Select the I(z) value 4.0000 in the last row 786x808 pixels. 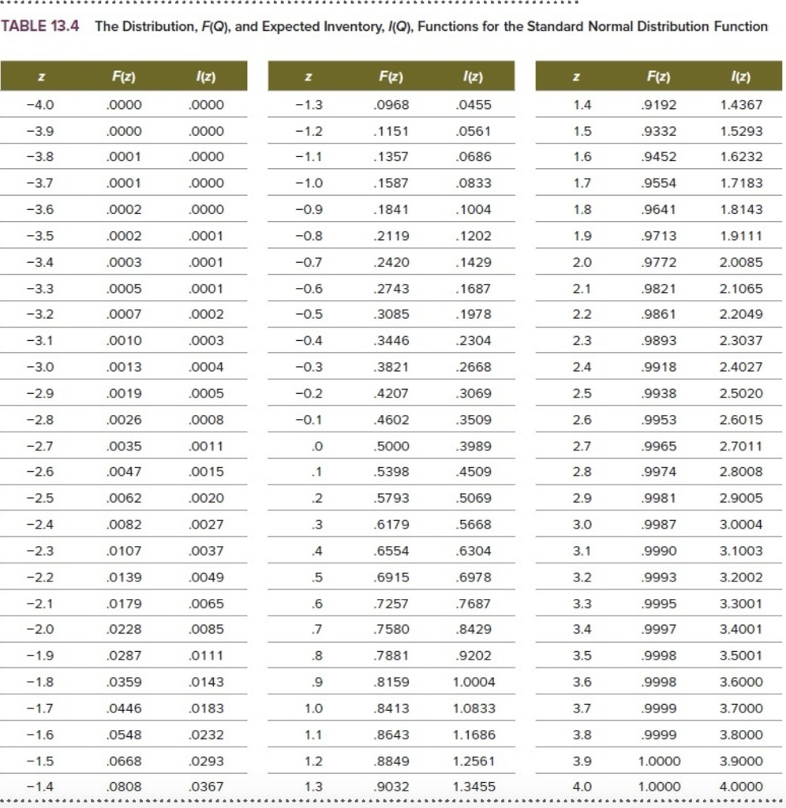tap(741, 787)
